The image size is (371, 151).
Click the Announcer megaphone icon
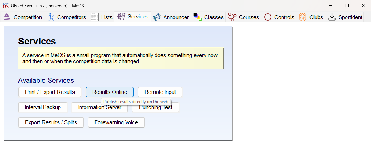(x=157, y=17)
